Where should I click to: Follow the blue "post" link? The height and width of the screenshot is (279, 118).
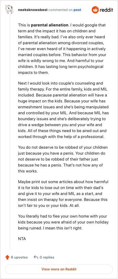(x=77, y=10)
